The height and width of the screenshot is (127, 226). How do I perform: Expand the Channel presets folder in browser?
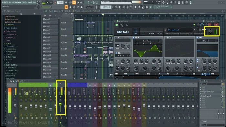(x=11, y=34)
